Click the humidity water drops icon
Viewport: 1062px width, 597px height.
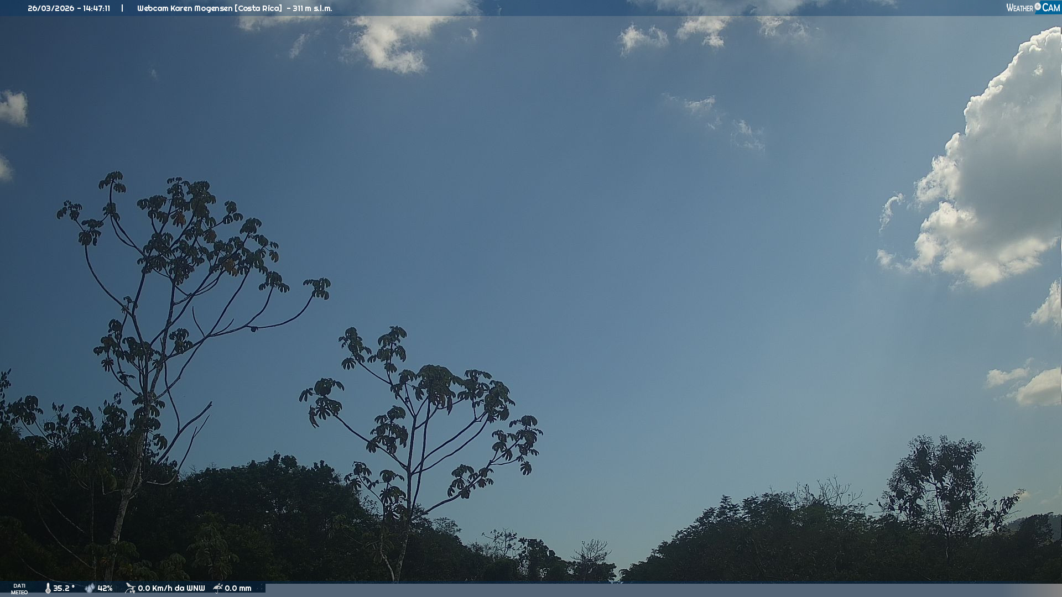coord(90,588)
